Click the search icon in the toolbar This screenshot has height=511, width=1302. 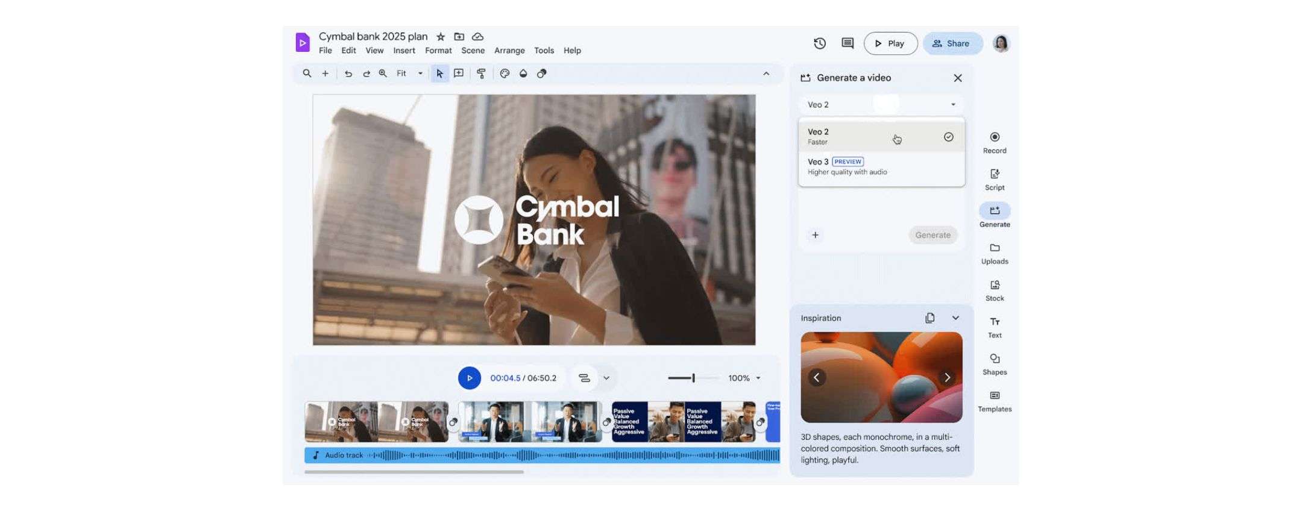click(307, 74)
